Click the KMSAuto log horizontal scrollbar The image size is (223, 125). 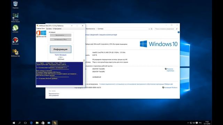click(x=60, y=86)
